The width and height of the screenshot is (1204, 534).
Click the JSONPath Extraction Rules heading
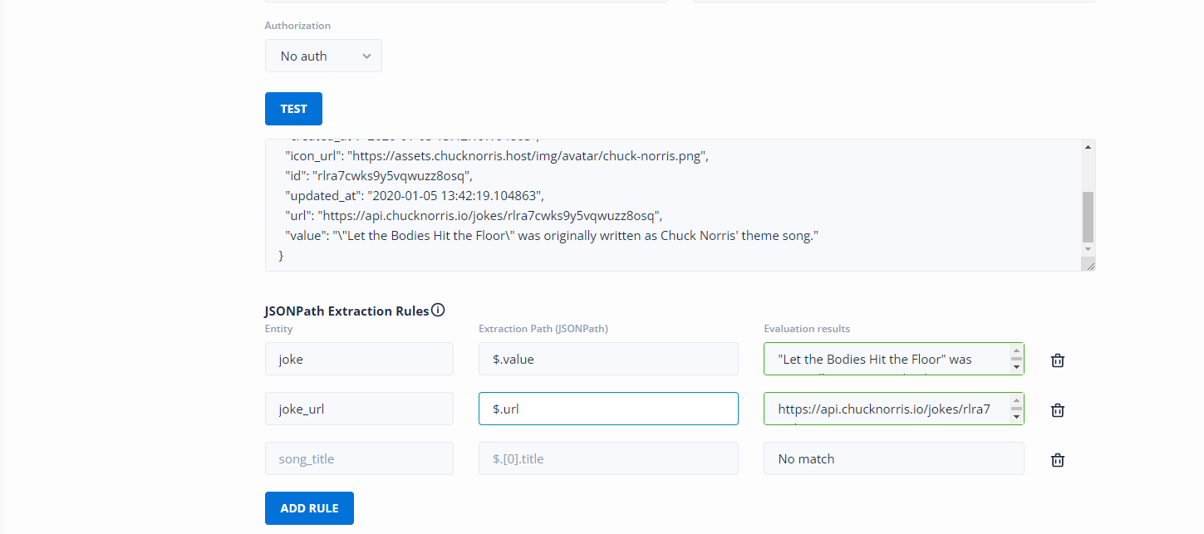tap(346, 311)
